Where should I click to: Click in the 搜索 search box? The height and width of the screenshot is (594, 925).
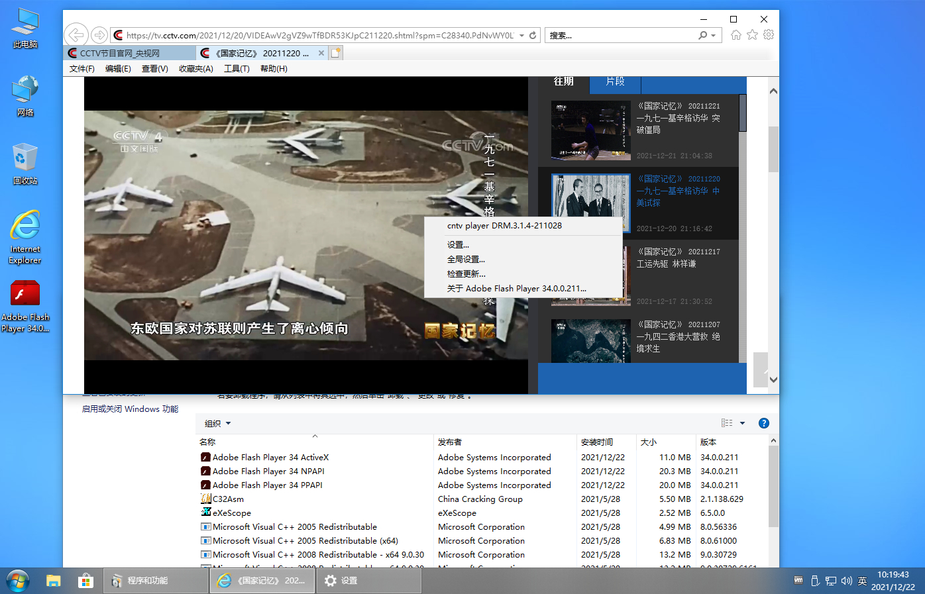tap(620, 36)
